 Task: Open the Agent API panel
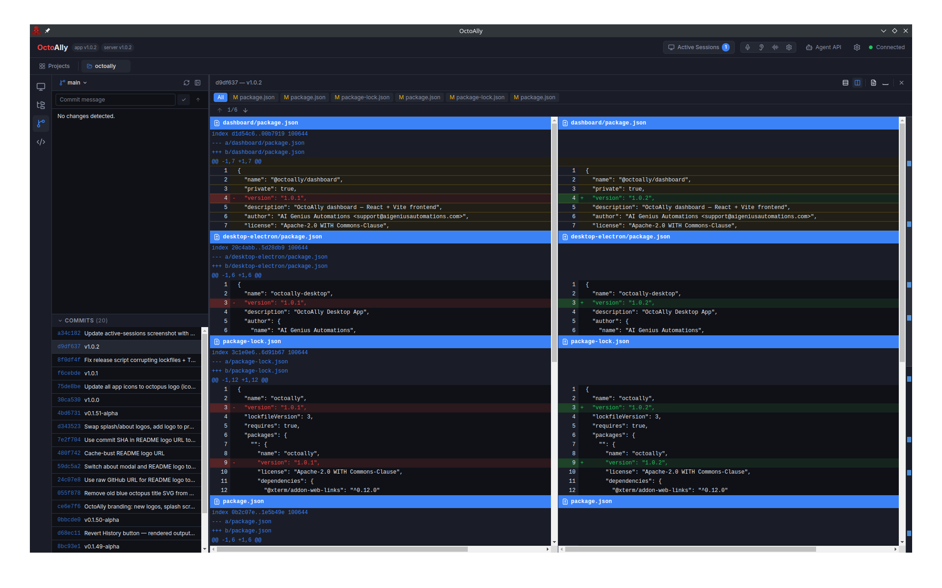click(x=823, y=47)
